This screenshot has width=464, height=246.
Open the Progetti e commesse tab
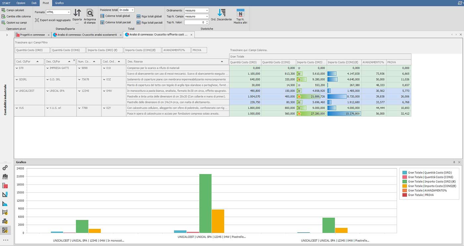tap(32, 35)
